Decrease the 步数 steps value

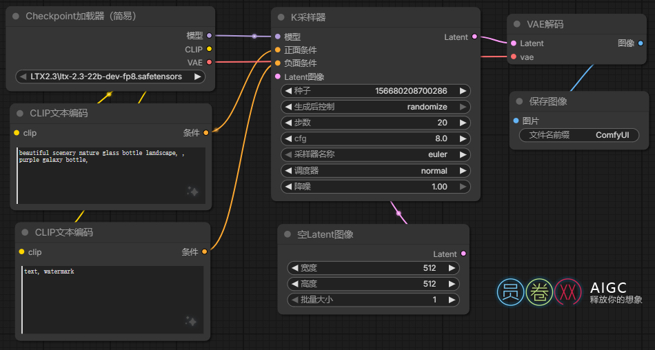[288, 123]
